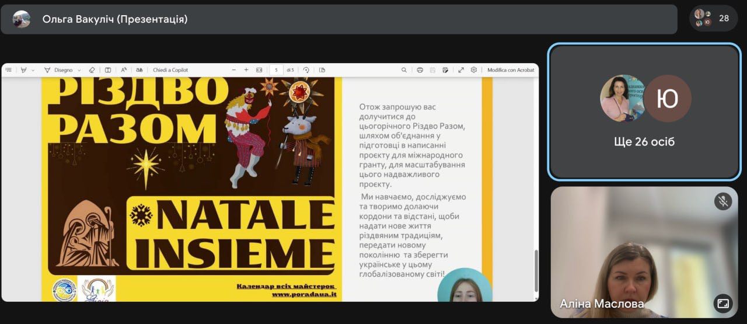Screen dimensions: 747x324
Task: Click Modifica con Acrobat
Action: (511, 70)
